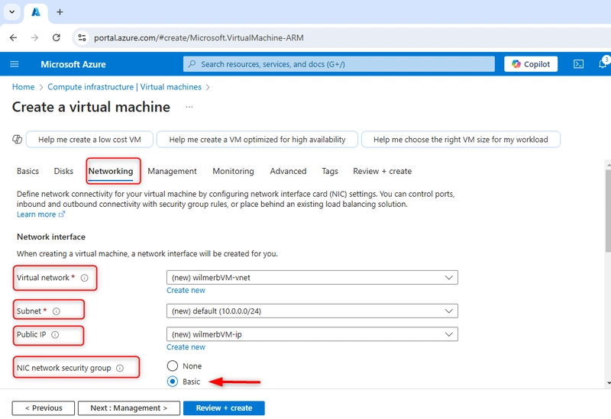
Task: Click the Subnet info icon
Action: [x=57, y=311]
